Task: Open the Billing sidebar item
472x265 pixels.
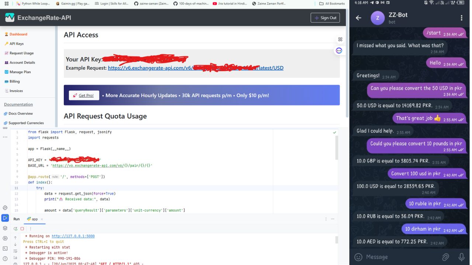Action: 12,82
